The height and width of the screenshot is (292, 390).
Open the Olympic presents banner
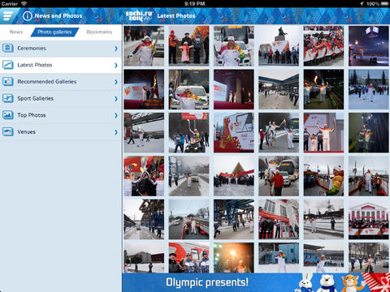click(256, 282)
